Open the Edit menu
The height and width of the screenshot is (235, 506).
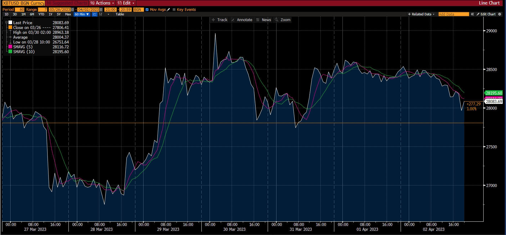[x=126, y=3]
